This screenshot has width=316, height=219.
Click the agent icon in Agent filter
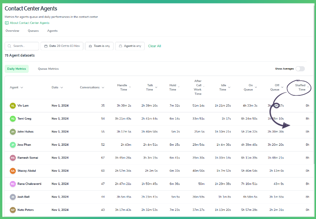pos(120,46)
